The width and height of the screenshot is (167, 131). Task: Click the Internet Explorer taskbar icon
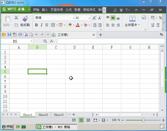[x=18, y=127]
